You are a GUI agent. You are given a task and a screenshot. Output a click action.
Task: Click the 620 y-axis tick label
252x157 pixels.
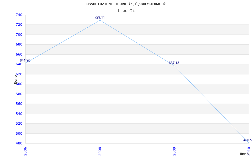19,74
